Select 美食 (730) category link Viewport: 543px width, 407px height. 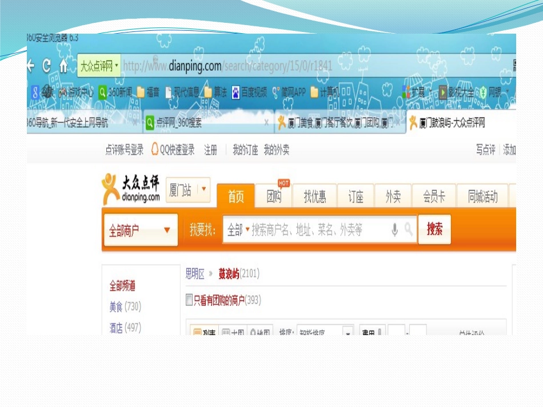125,307
